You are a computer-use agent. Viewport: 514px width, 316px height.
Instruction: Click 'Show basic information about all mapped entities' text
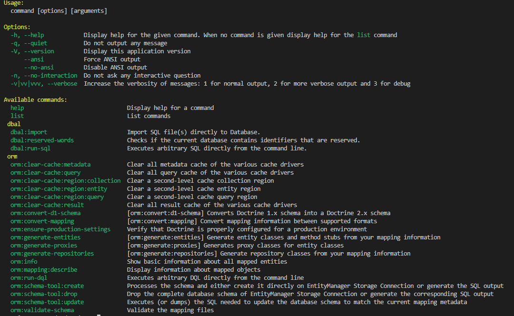(x=207, y=262)
